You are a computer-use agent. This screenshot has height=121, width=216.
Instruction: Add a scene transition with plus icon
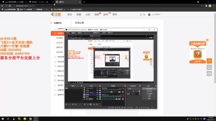pyautogui.click(x=133, y=91)
